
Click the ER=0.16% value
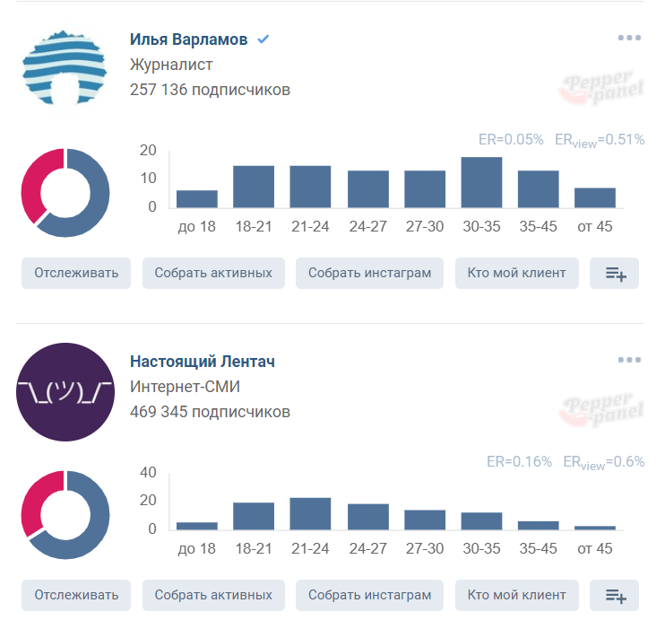point(519,461)
